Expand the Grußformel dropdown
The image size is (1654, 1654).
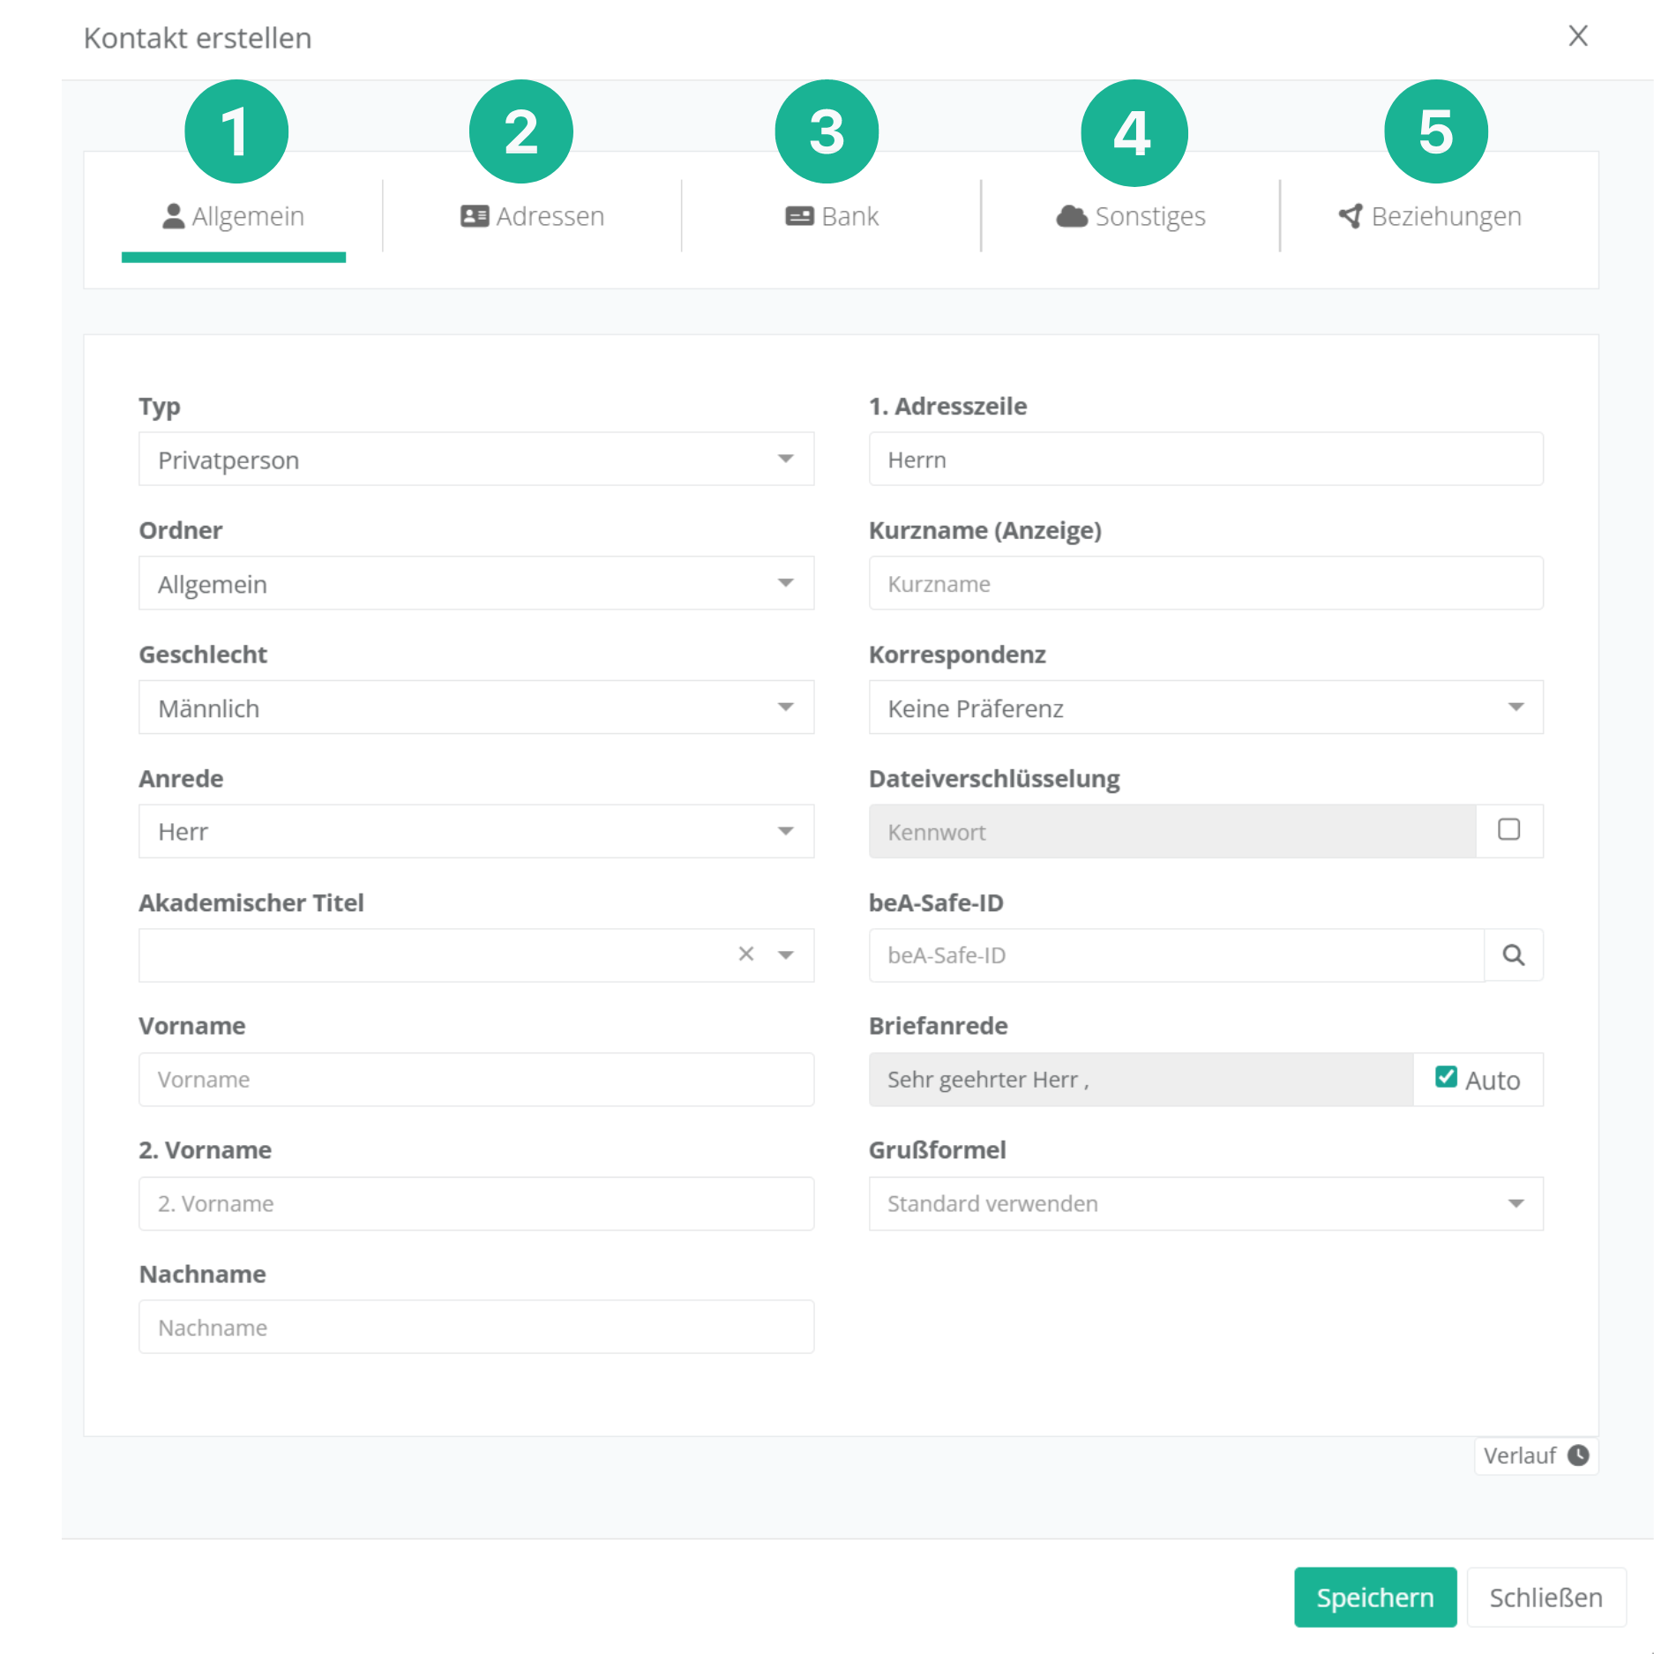coord(1205,1204)
